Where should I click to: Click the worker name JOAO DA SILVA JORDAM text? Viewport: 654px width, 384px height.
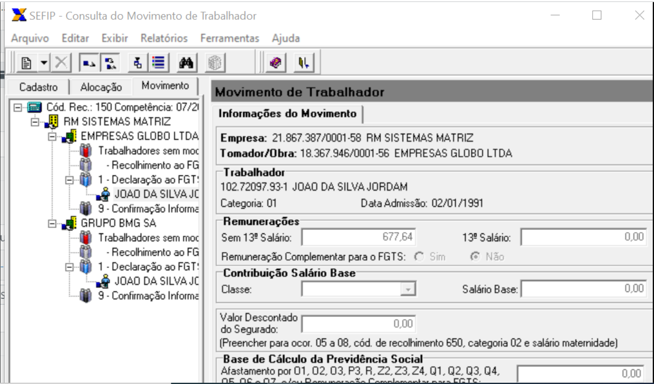pyautogui.click(x=350, y=187)
